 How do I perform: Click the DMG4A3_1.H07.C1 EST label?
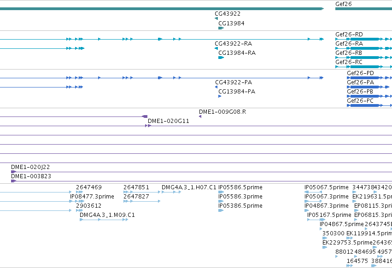click(189, 187)
